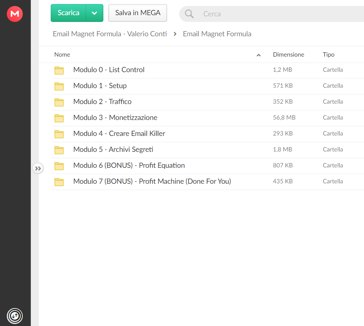Click the Salva in MEGA button
Image resolution: width=364 pixels, height=326 pixels.
tap(138, 13)
